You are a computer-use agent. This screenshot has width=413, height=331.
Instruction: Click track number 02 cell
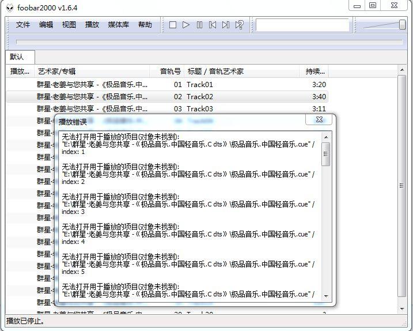coord(178,97)
